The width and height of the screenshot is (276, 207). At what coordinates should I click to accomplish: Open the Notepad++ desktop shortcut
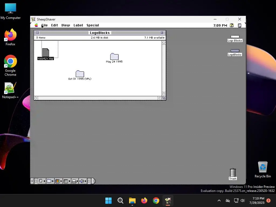(x=11, y=90)
